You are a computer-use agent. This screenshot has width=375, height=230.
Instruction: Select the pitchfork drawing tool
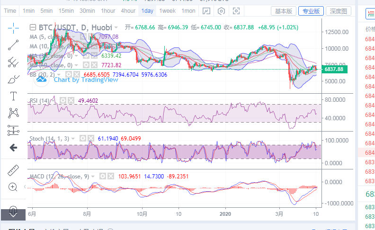coord(13,62)
